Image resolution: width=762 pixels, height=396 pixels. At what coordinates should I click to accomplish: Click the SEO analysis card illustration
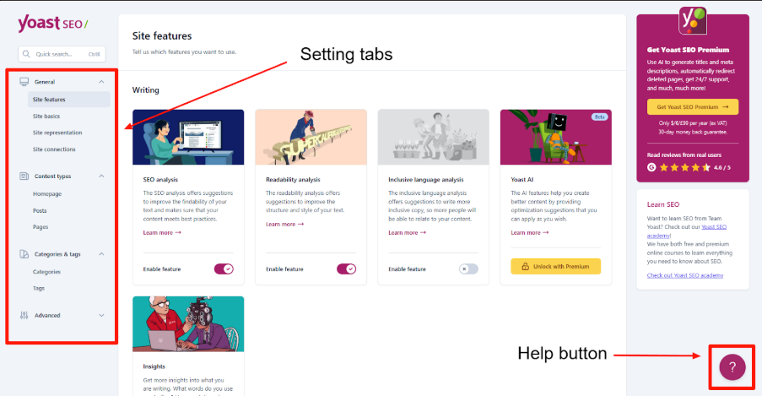click(188, 137)
